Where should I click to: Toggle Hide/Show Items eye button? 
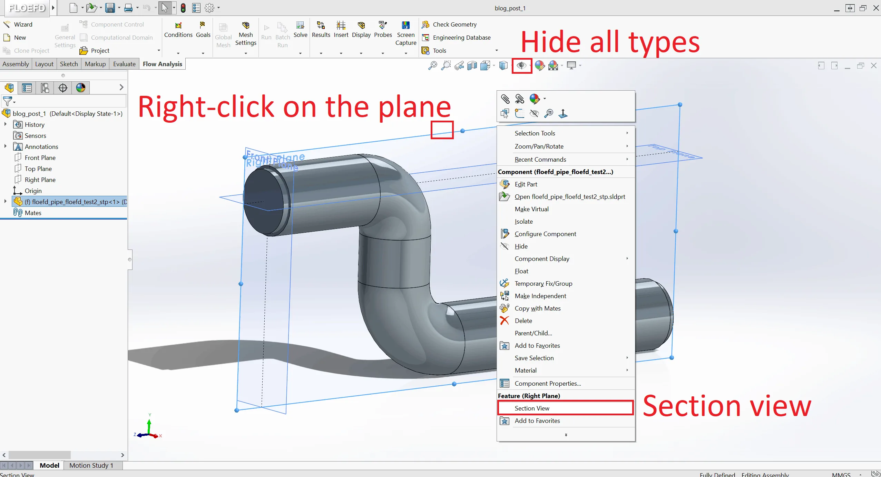click(x=521, y=65)
